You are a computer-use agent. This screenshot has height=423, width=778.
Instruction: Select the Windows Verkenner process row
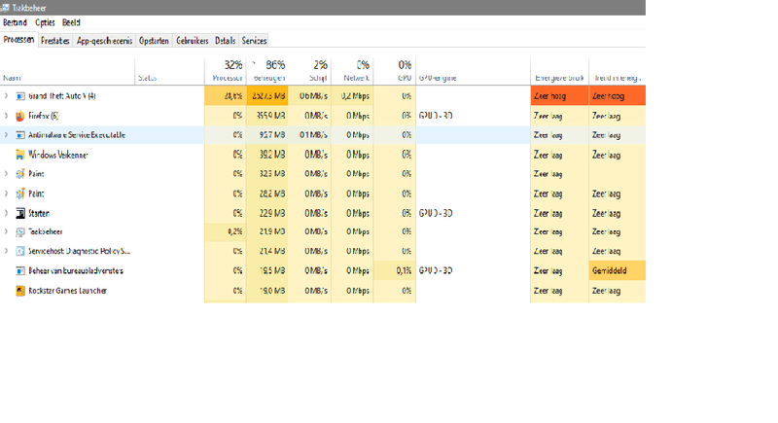coord(323,155)
